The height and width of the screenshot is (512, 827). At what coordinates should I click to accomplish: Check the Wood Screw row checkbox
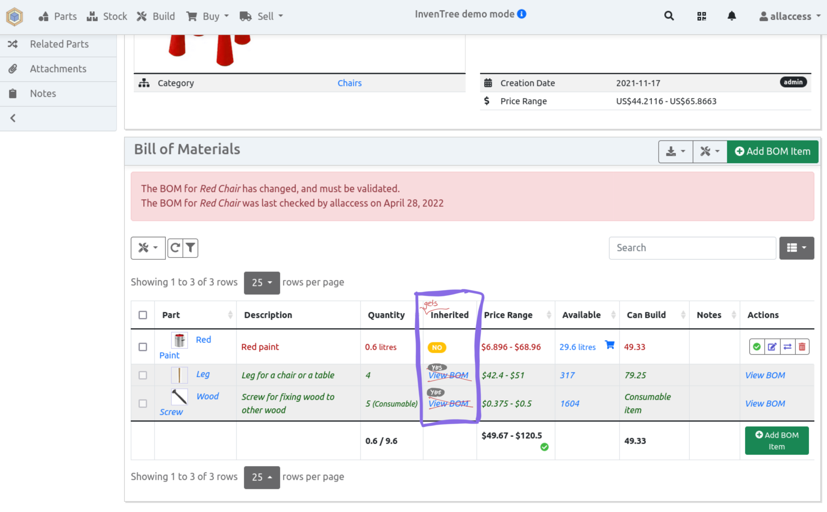143,404
